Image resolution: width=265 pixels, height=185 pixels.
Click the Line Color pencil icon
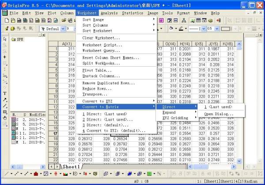181,29
